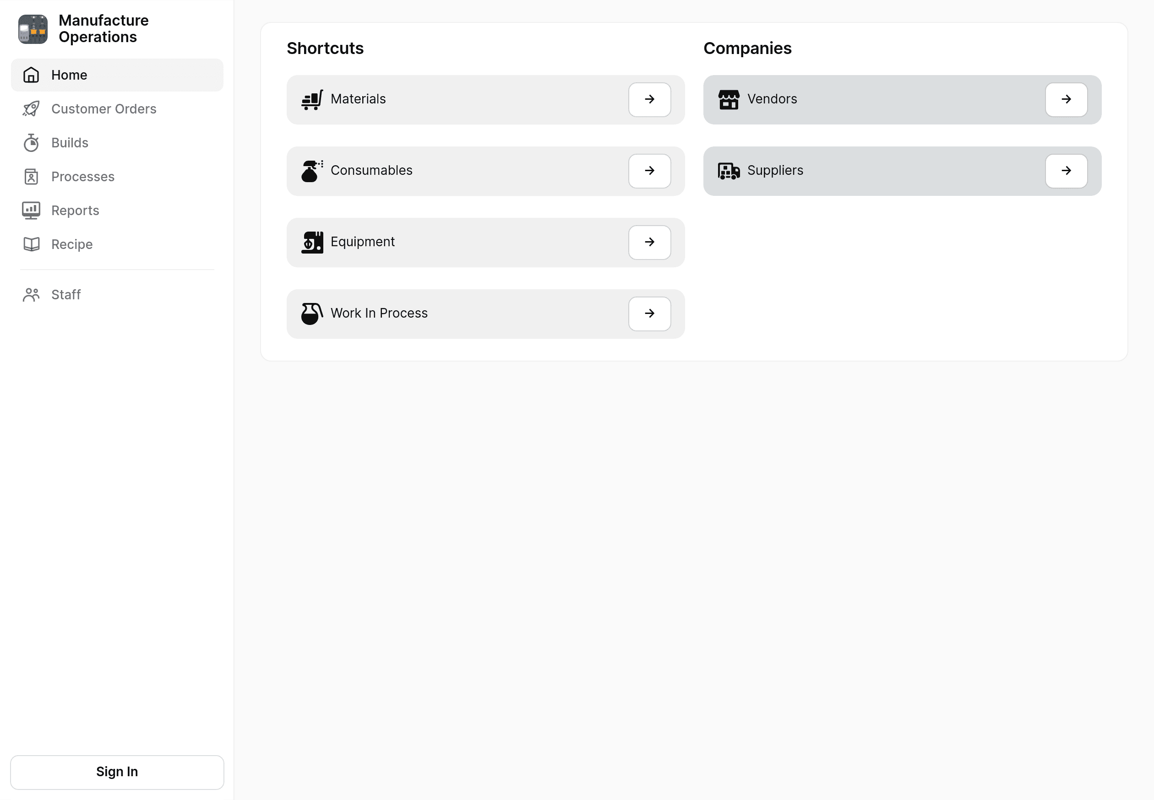Navigate to Materials via arrow button
The image size is (1154, 800).
[x=650, y=99]
